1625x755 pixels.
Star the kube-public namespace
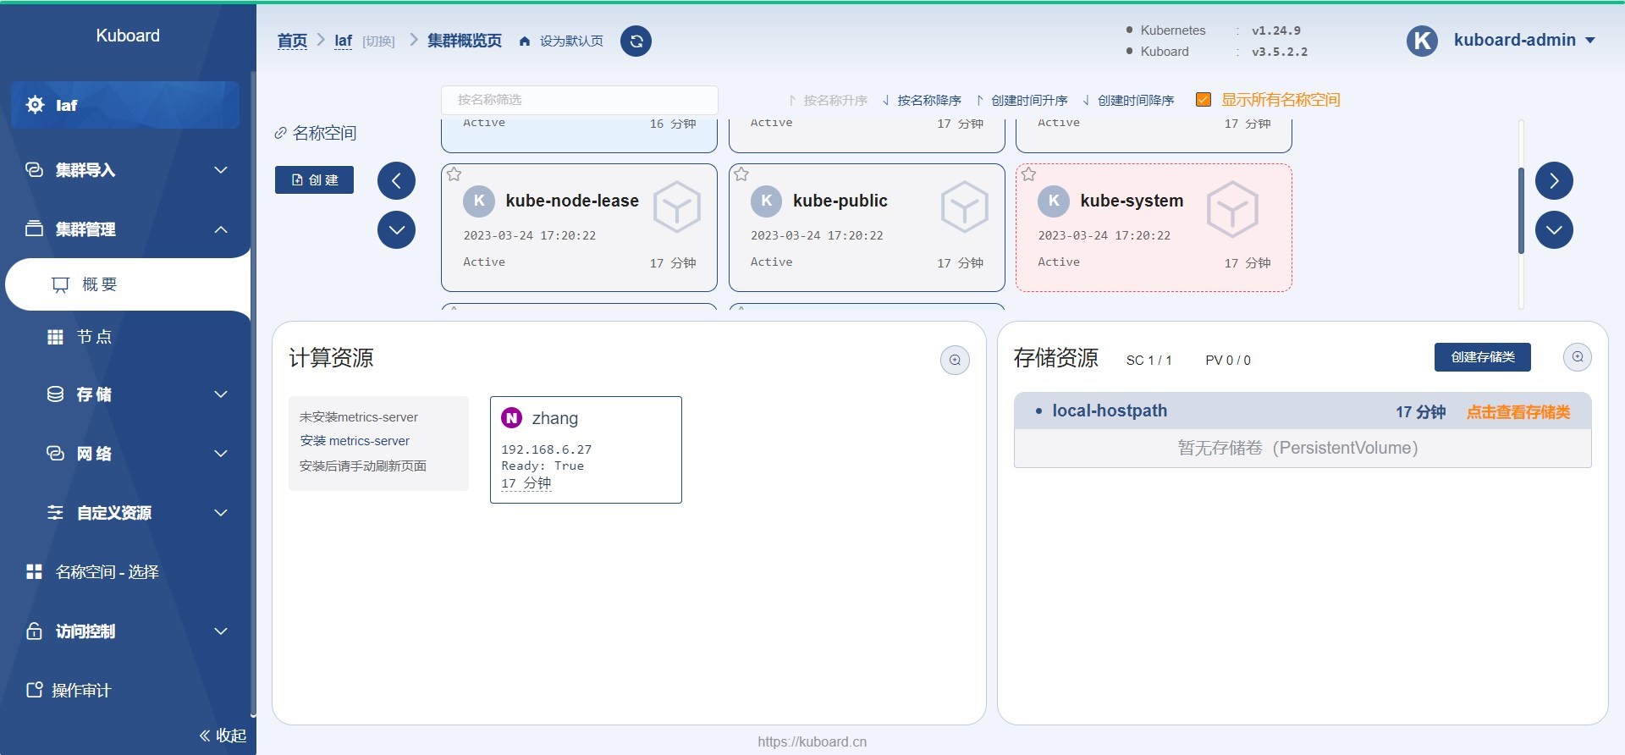[x=741, y=174]
